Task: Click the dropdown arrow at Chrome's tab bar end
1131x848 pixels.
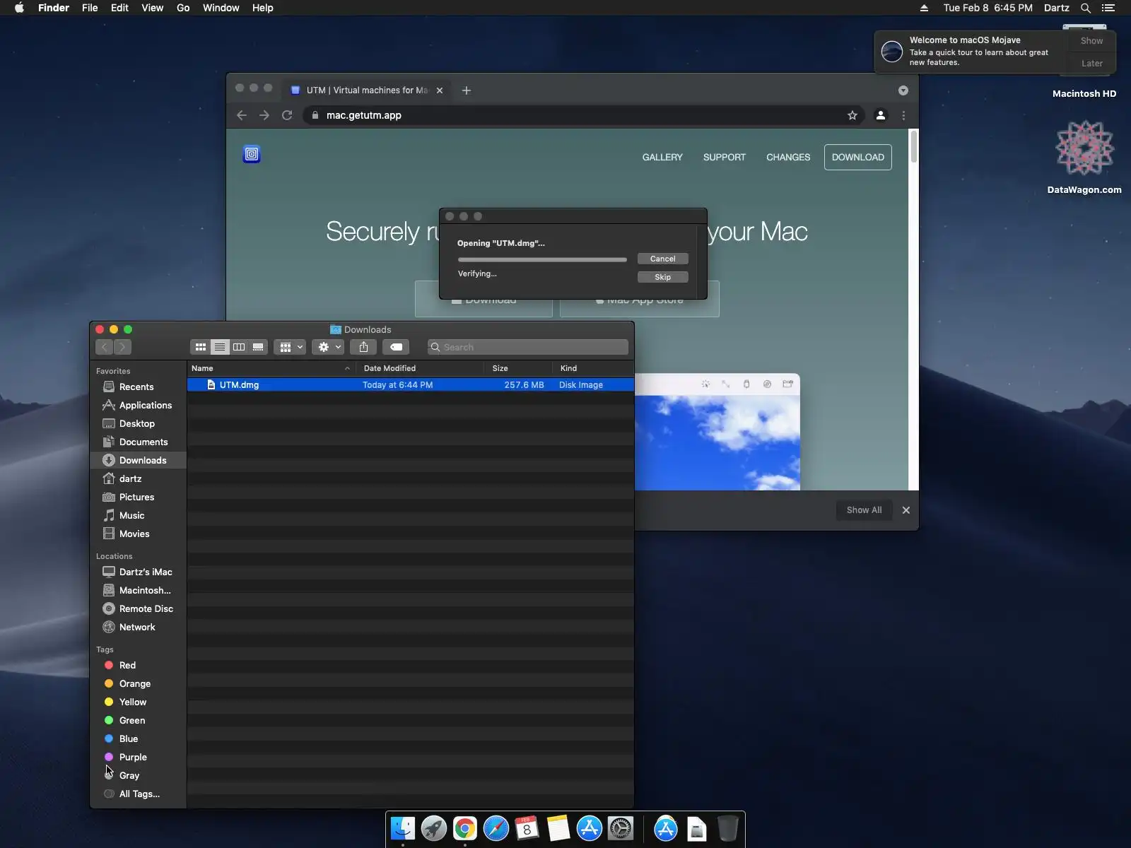Action: (903, 90)
